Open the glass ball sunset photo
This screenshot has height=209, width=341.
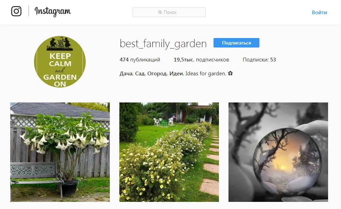click(x=278, y=152)
